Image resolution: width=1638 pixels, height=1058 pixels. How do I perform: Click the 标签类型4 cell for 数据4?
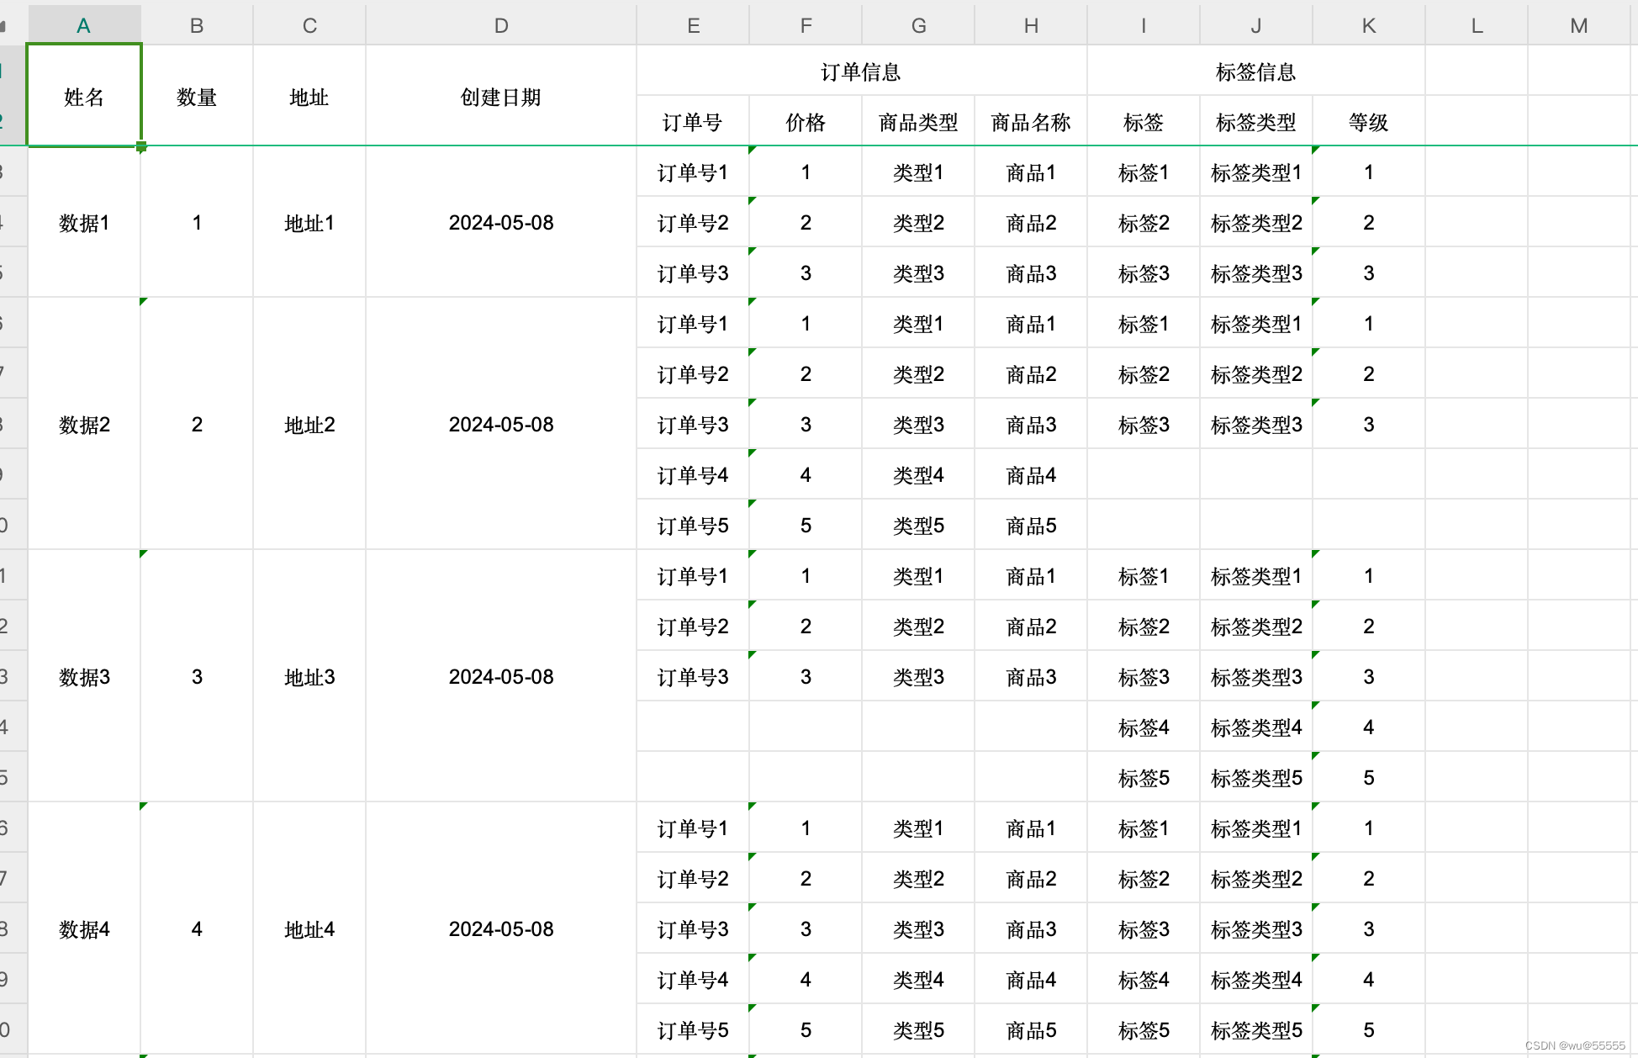1255,979
